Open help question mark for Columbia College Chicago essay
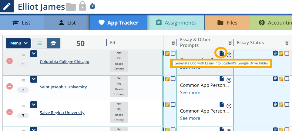Viewport: 292px width, 131px height. [229, 55]
